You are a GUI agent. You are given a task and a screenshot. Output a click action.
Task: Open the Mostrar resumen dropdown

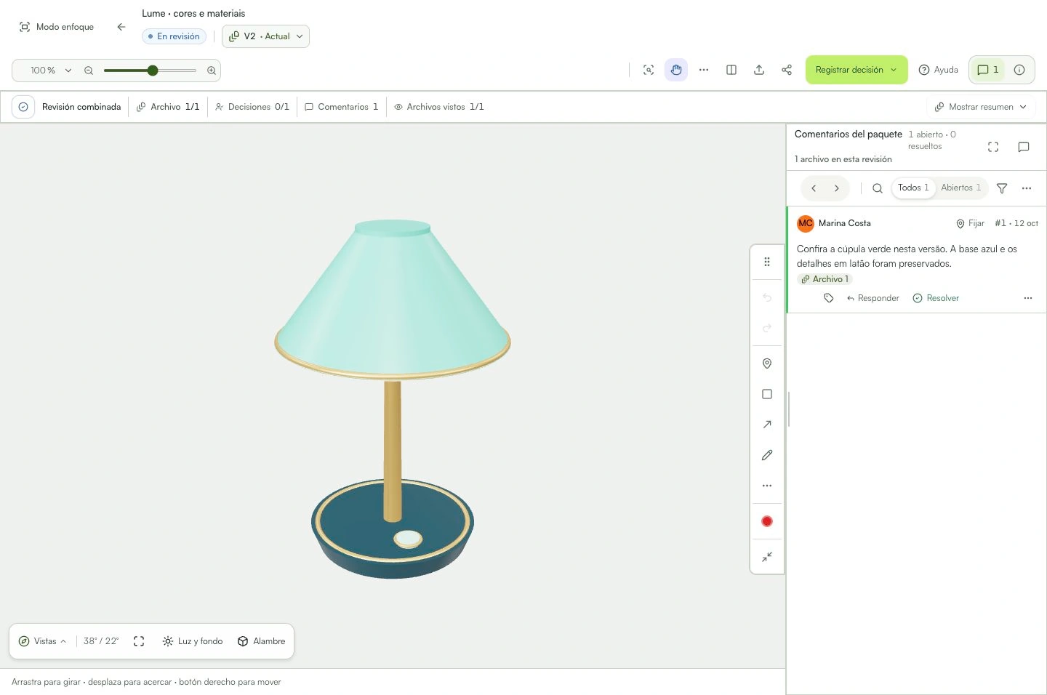(x=981, y=107)
